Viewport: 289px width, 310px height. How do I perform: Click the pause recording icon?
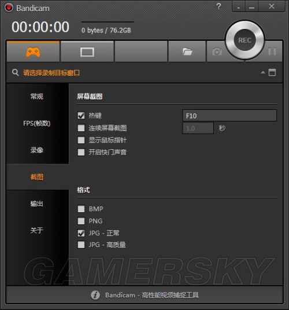pyautogui.click(x=272, y=51)
